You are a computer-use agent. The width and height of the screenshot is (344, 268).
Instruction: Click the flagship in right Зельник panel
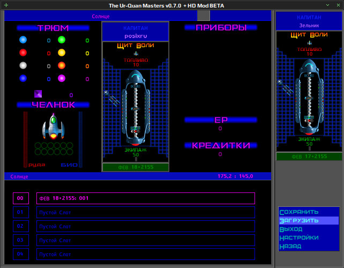(309, 97)
